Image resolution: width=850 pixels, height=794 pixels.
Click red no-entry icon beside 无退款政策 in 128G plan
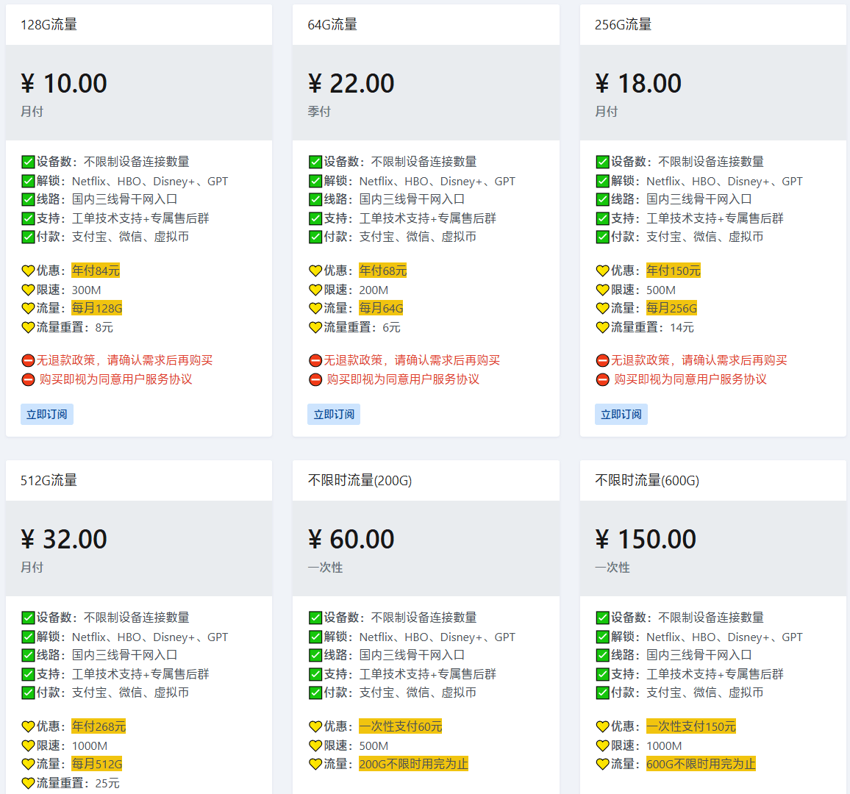[28, 361]
